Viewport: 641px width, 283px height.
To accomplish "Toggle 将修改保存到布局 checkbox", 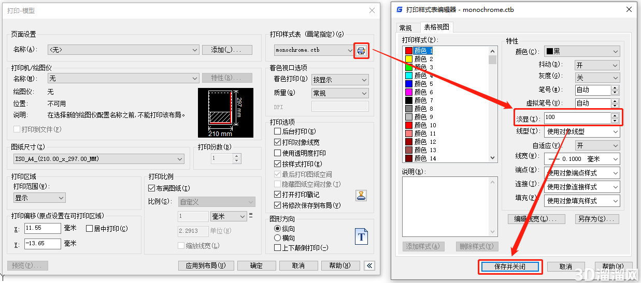I will 277,205.
